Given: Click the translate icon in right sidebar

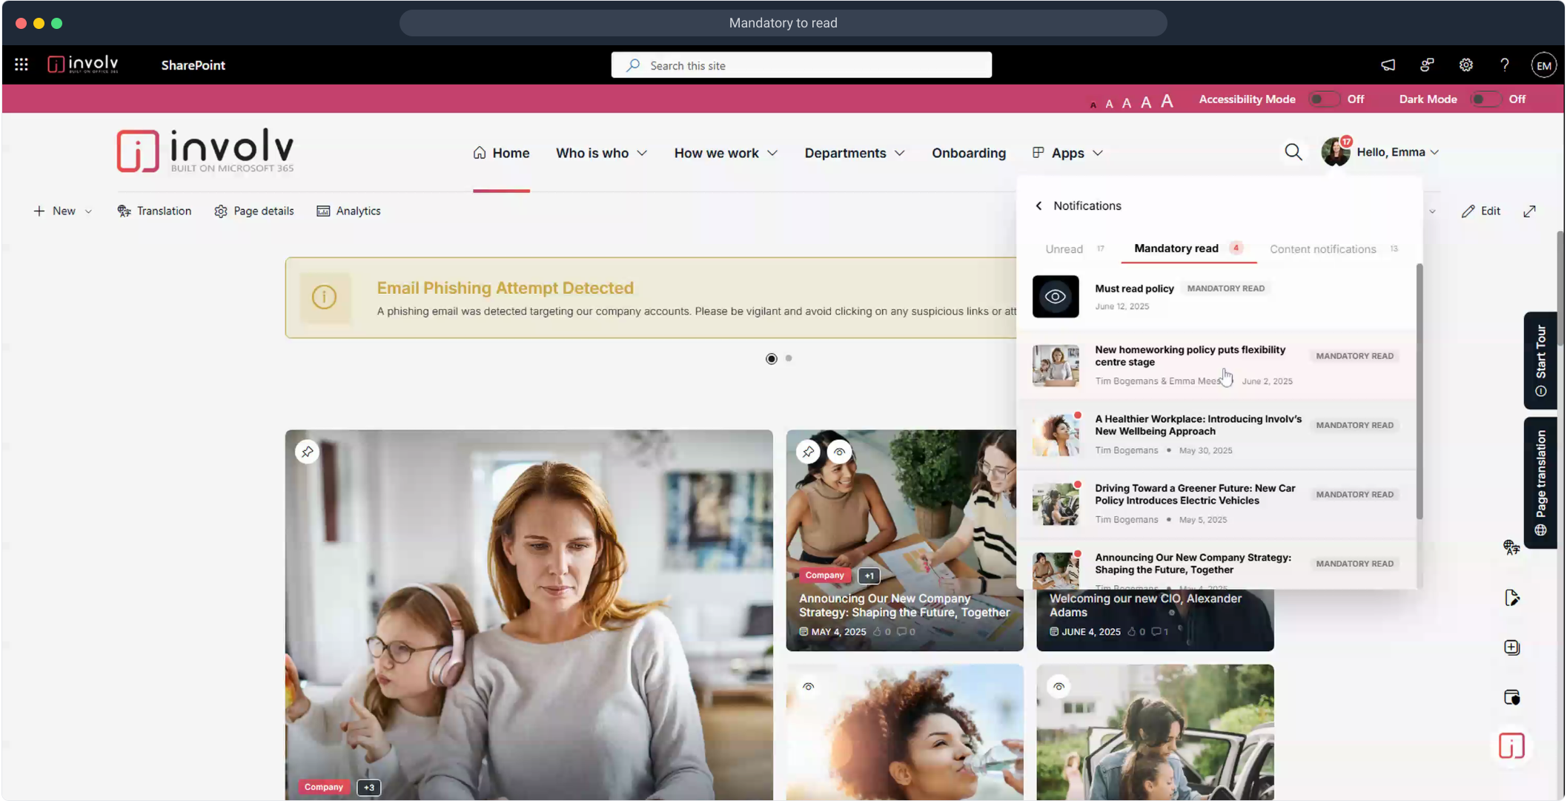Looking at the screenshot, I should [x=1511, y=547].
